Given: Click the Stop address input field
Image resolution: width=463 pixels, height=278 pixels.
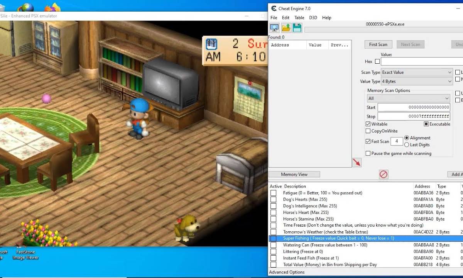Looking at the screenshot, I should (x=414, y=116).
